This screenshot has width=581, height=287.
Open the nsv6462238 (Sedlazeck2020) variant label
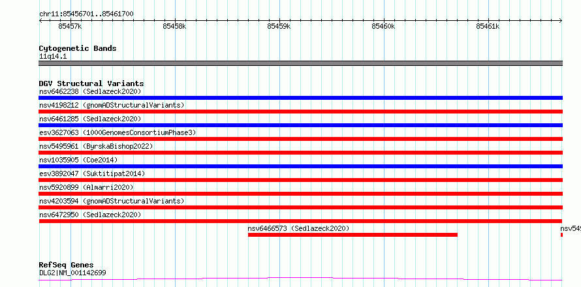click(x=90, y=91)
